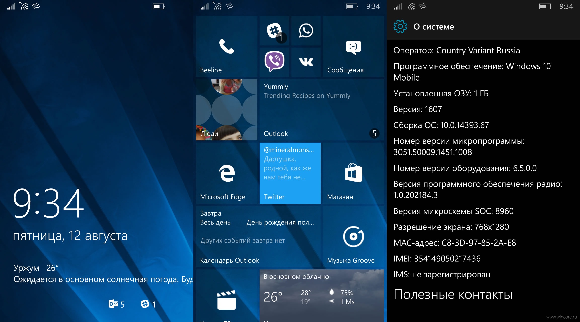Select Номер версии оборудования: 6.5.0.0
This screenshot has width=580, height=322.
(x=465, y=168)
